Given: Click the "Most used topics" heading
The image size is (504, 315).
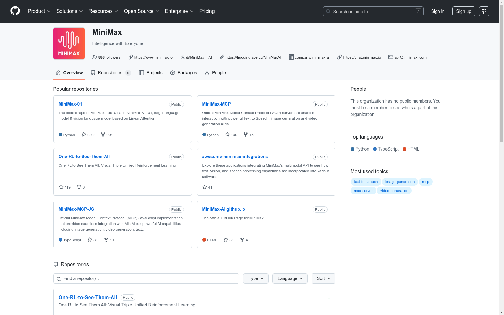Looking at the screenshot, I should [369, 172].
